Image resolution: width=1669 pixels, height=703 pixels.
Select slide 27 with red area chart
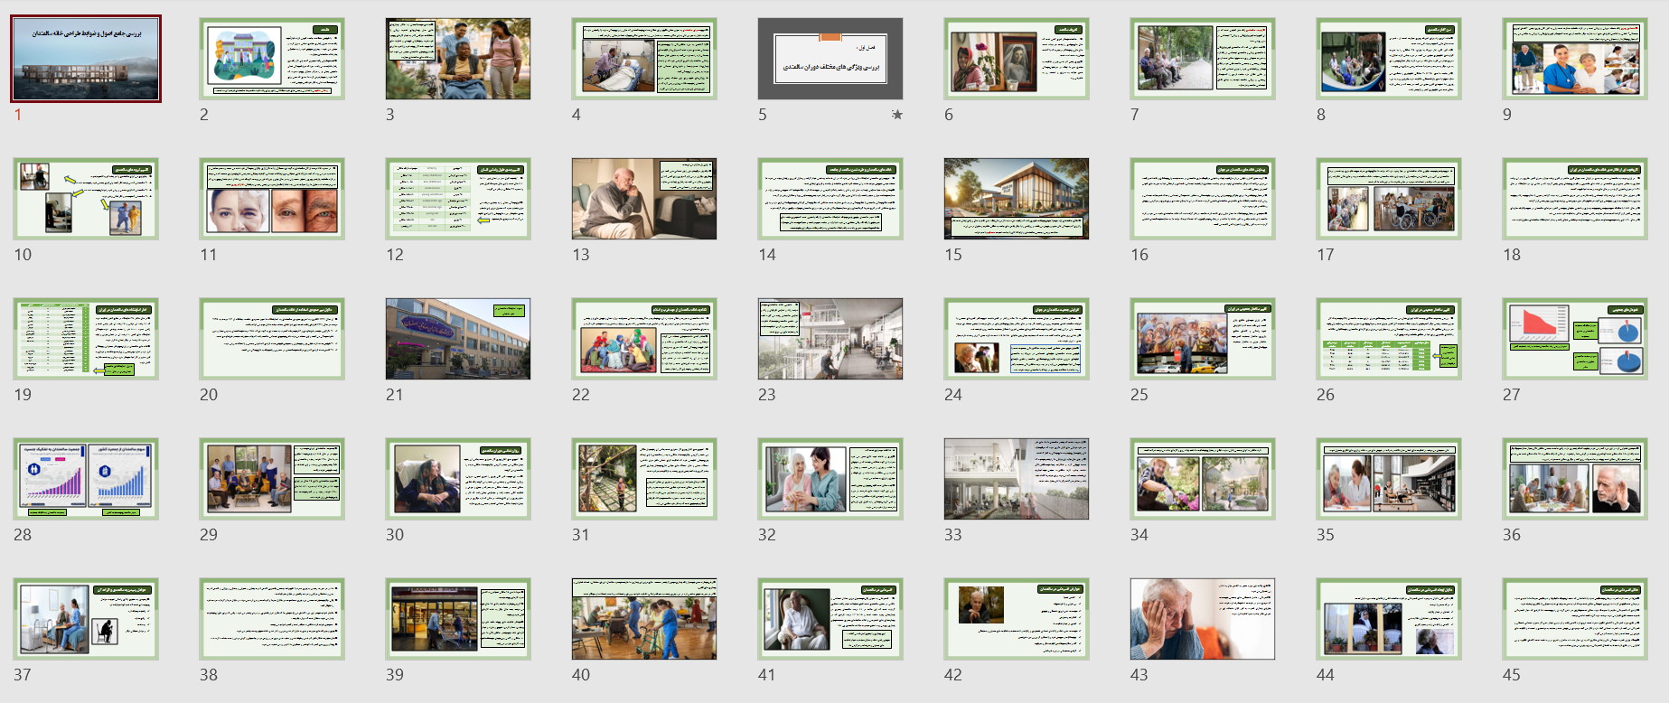1574,339
